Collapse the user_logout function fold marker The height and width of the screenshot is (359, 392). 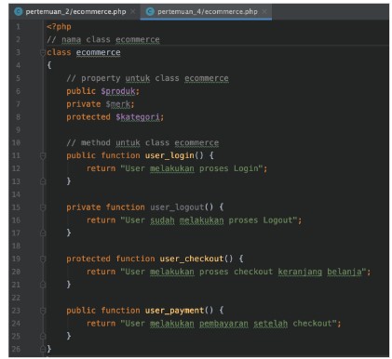pos(43,207)
